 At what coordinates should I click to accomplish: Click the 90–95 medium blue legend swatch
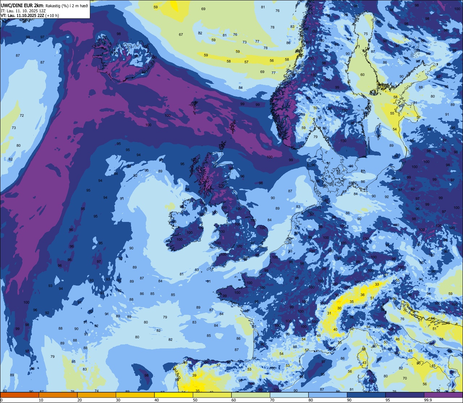(366, 395)
